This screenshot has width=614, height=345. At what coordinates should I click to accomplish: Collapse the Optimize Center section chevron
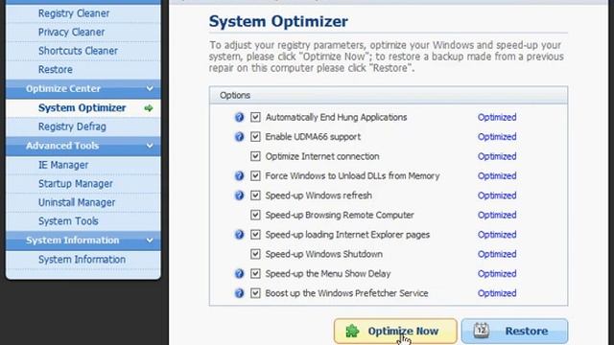[x=150, y=89]
